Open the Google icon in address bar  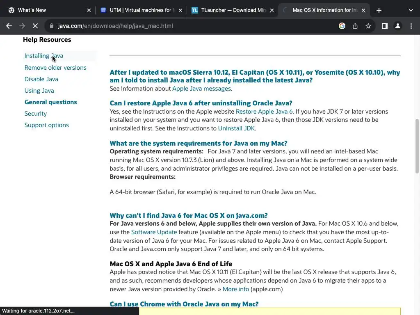tap(342, 26)
